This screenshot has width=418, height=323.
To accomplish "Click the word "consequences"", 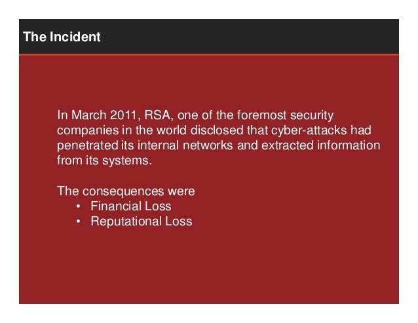I will point(120,192).
